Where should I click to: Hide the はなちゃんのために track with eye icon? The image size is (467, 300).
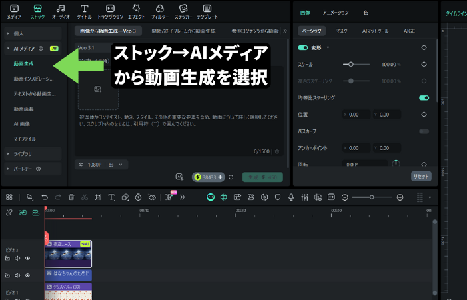point(28,275)
